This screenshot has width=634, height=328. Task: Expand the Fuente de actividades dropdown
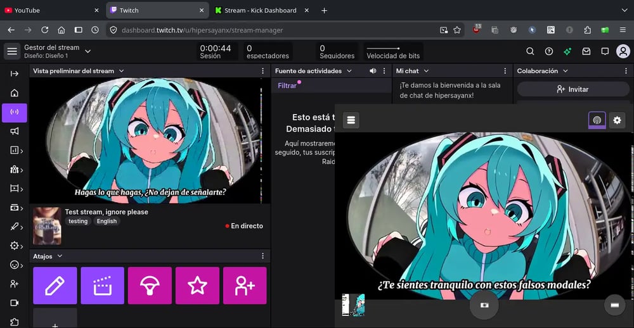pos(349,71)
